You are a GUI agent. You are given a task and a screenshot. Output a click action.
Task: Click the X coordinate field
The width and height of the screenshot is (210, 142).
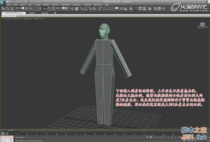click(159, 137)
